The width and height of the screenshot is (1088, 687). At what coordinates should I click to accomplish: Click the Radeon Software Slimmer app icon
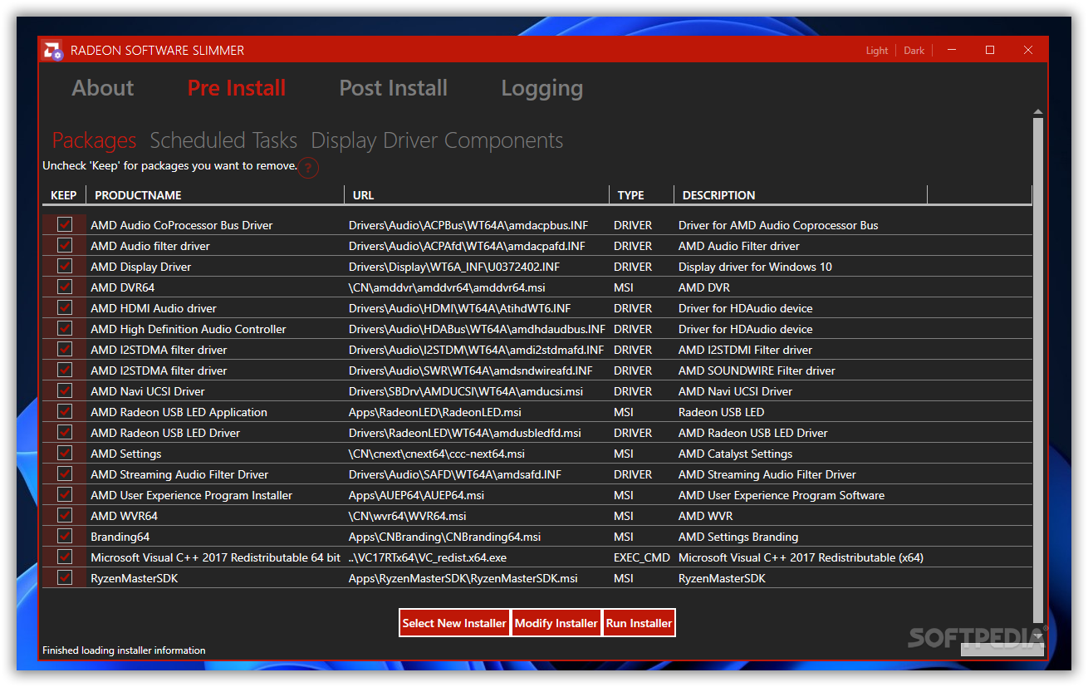52,51
